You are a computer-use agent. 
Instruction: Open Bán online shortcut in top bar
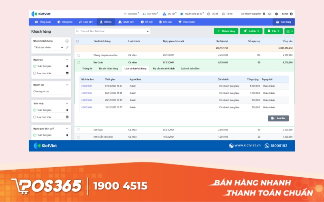tap(131, 14)
